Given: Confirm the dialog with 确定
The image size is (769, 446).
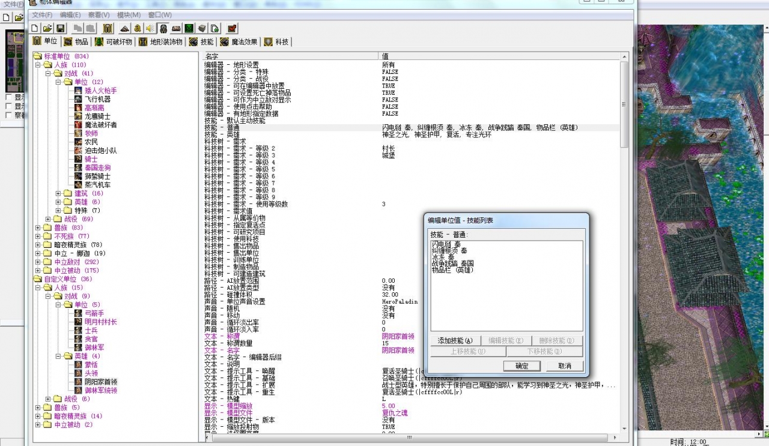Looking at the screenshot, I should pos(522,366).
